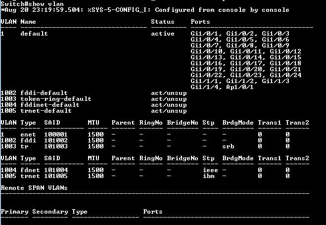Image resolution: width=326 pixels, height=225 pixels.
Task: Click SAID value 100001
Action: pyautogui.click(x=56, y=135)
